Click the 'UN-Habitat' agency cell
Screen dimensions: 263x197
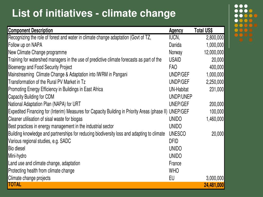[x=179, y=89]
